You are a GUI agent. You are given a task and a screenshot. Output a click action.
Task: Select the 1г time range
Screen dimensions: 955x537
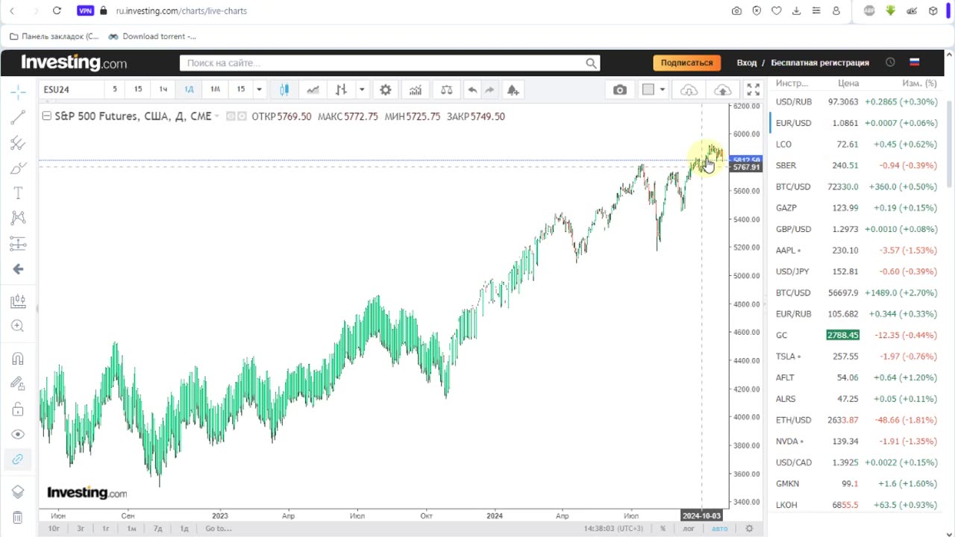point(106,529)
